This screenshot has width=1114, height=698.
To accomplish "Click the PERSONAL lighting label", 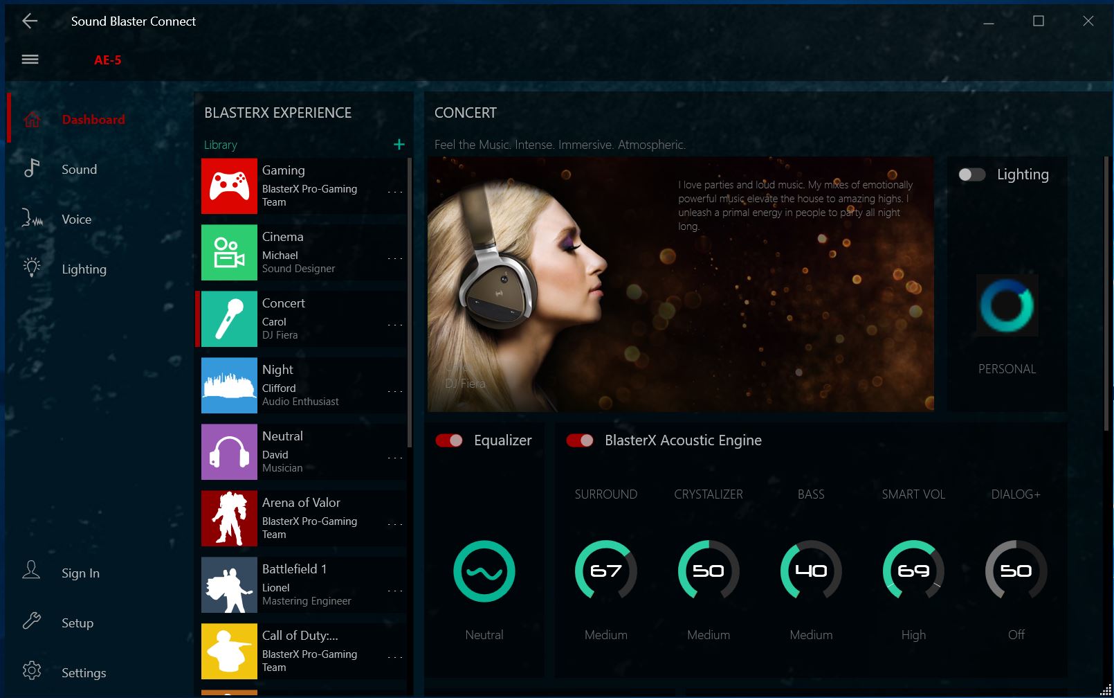I will click(x=1007, y=369).
